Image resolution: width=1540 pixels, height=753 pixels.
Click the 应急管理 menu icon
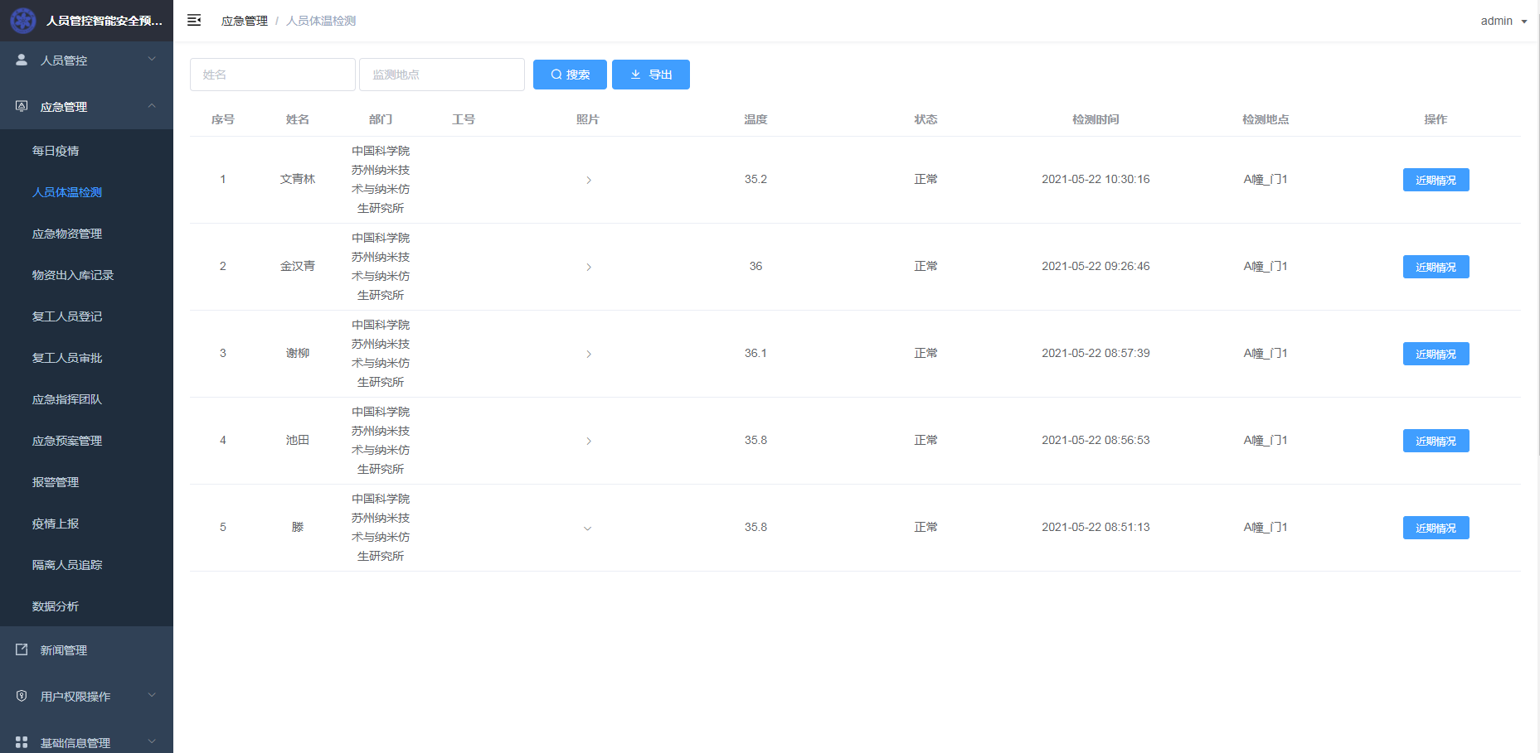[22, 106]
